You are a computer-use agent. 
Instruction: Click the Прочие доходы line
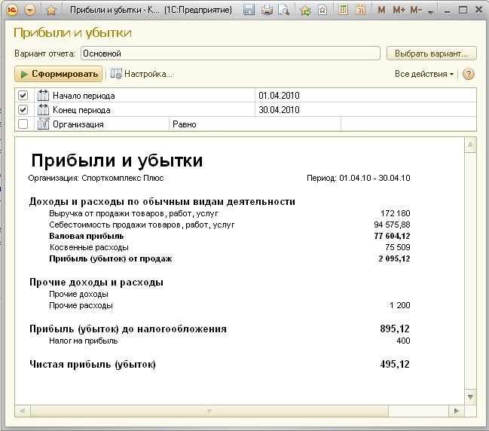[x=78, y=294]
